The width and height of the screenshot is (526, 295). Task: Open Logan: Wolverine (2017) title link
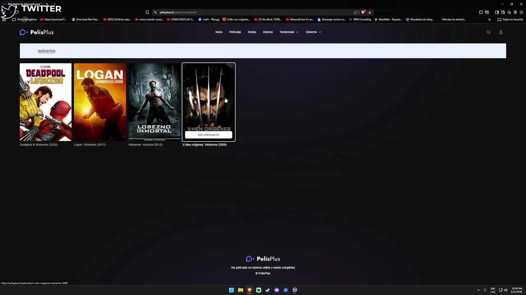(x=90, y=145)
